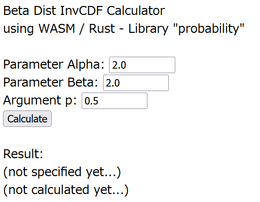Click the word "WASM" in subtitle
260x202 pixels.
(x=57, y=29)
